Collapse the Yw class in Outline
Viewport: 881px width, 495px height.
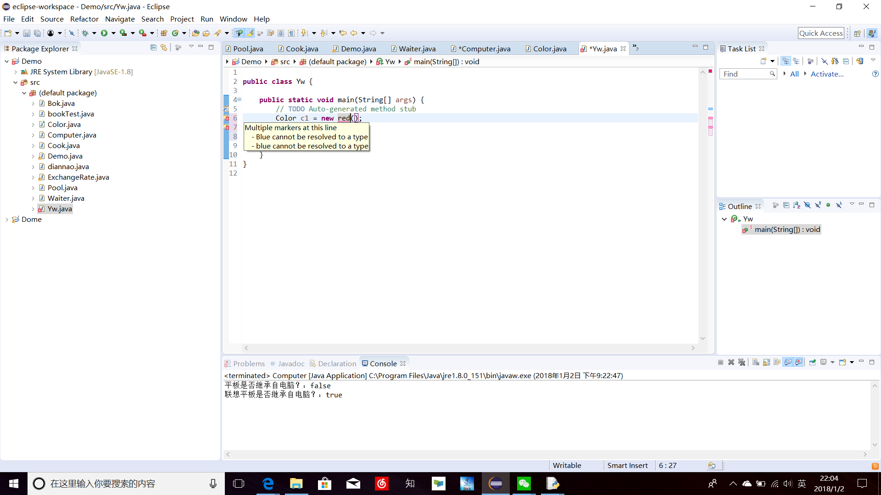coord(724,219)
